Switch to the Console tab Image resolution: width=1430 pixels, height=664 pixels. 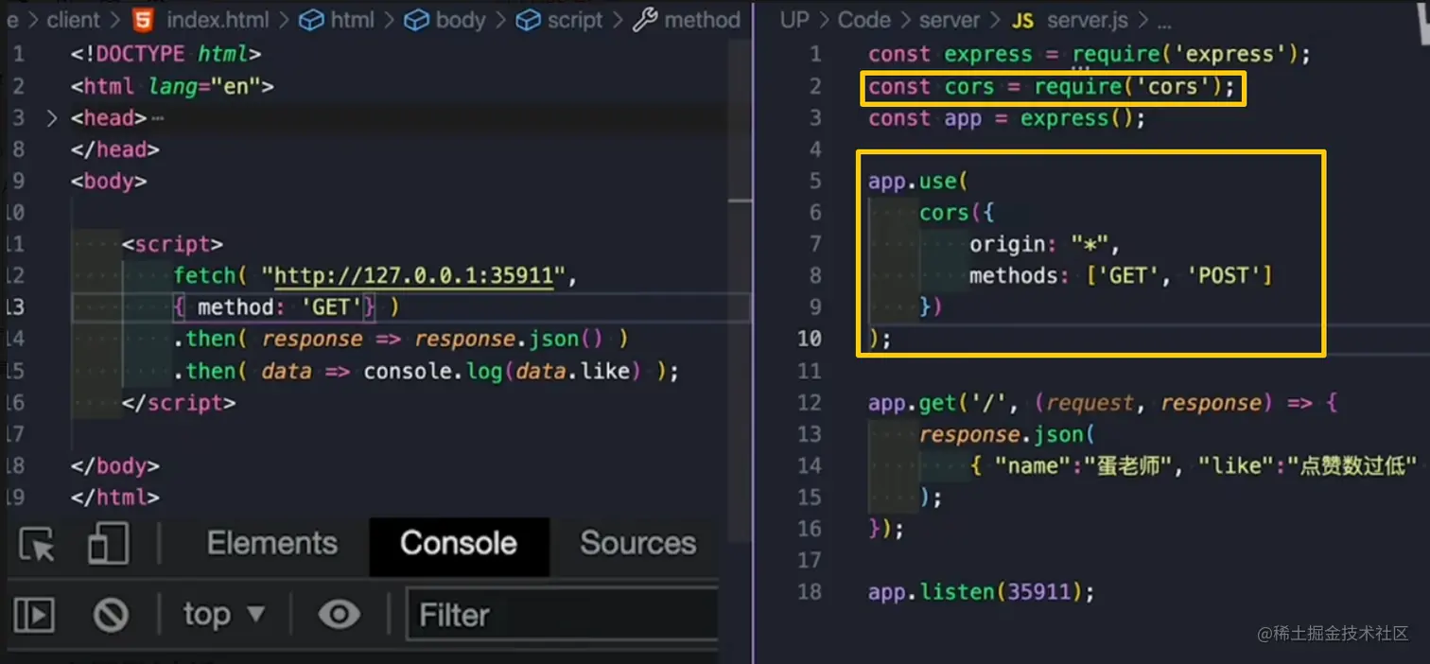(x=459, y=543)
